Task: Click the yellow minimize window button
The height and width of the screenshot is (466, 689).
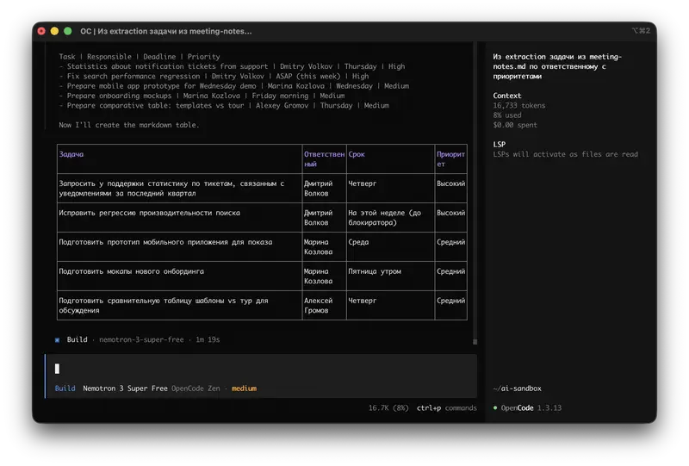Action: [x=54, y=31]
